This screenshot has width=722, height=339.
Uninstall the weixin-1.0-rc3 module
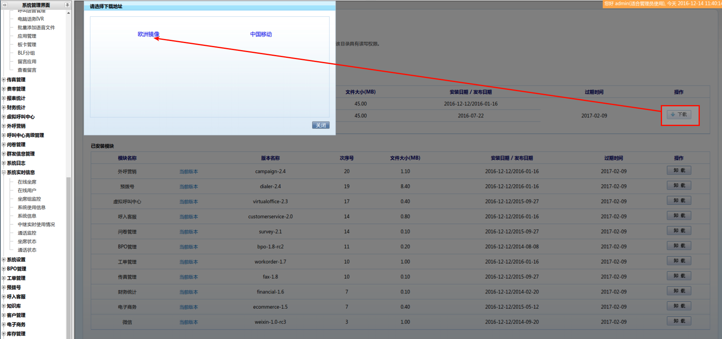679,321
